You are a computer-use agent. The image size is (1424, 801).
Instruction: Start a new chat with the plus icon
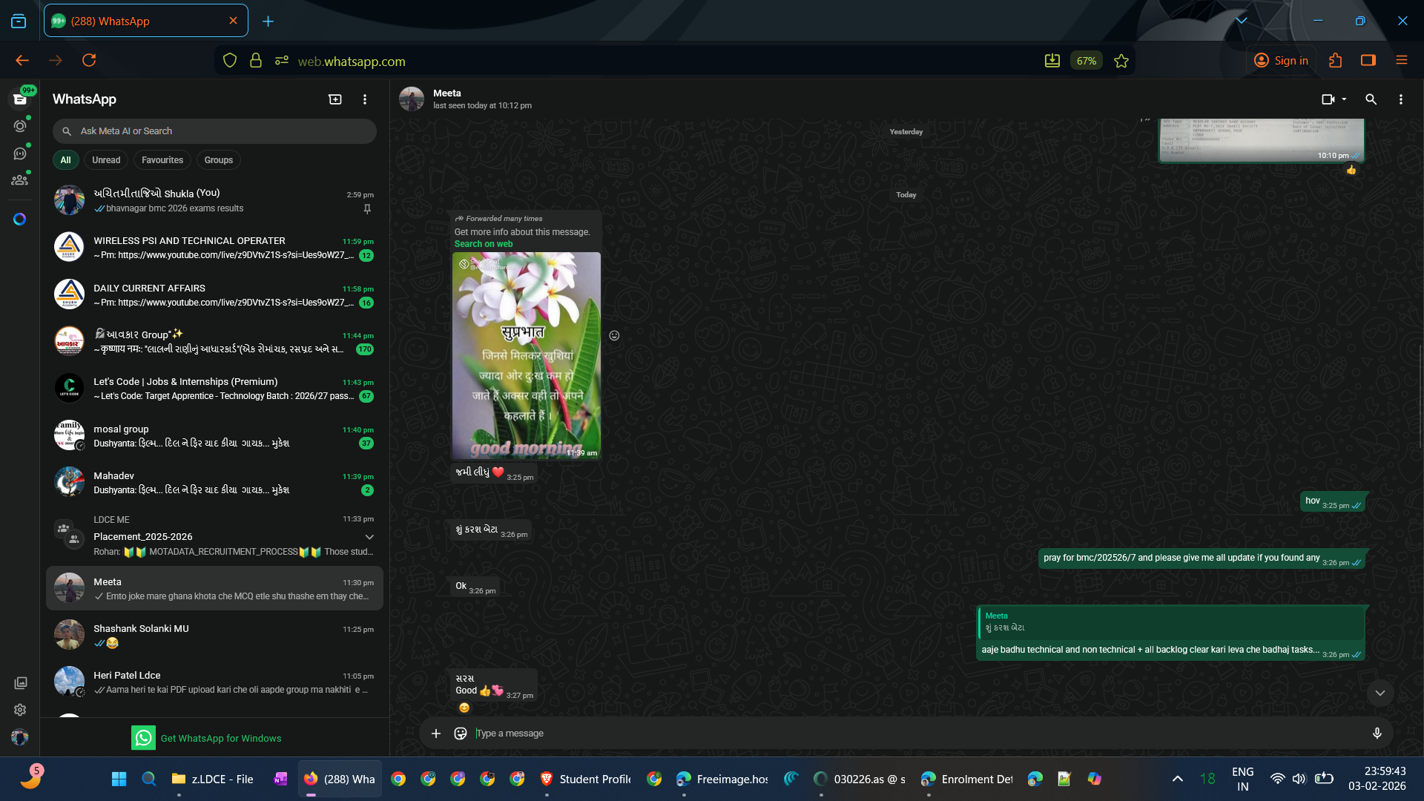point(335,99)
